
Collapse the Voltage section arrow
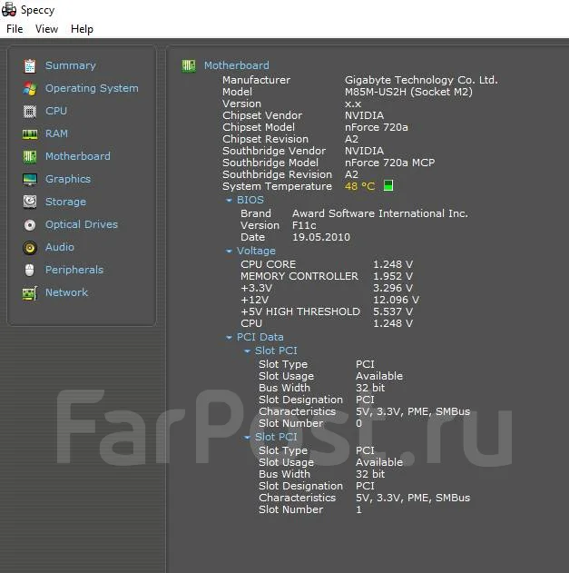(229, 251)
